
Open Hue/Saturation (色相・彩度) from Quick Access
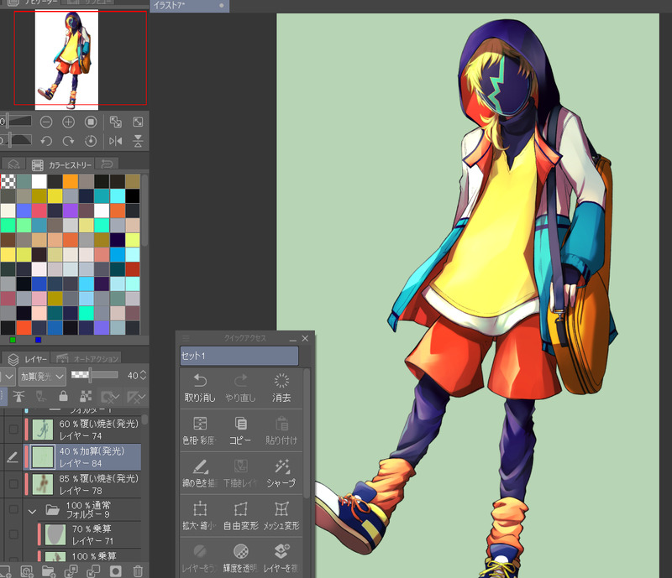click(200, 430)
